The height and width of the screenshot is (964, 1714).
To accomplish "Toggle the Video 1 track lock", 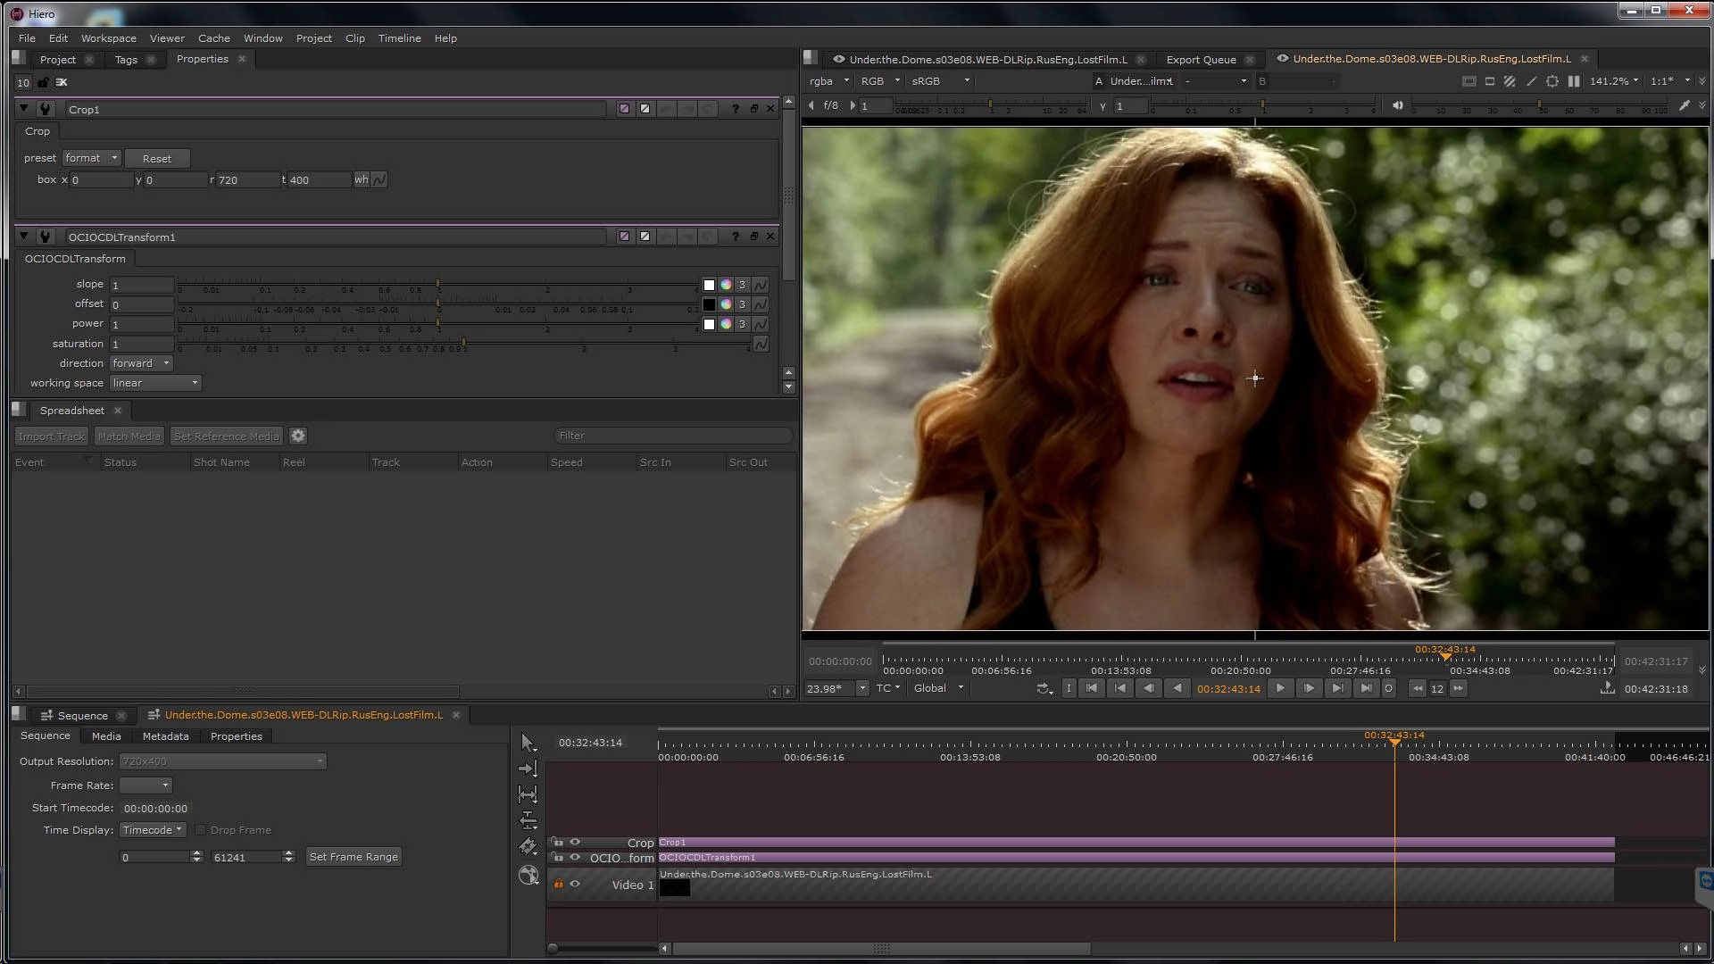I will [559, 884].
